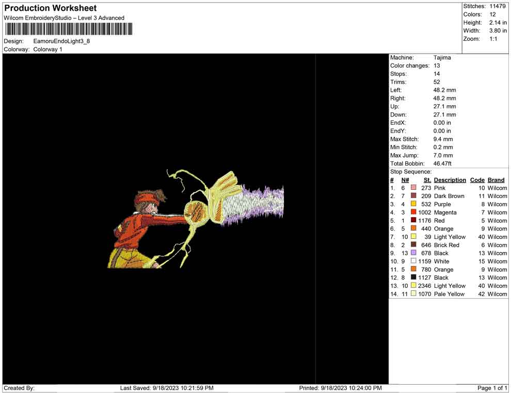The width and height of the screenshot is (511, 393).
Task: Click the Brand column header
Action: [x=496, y=180]
